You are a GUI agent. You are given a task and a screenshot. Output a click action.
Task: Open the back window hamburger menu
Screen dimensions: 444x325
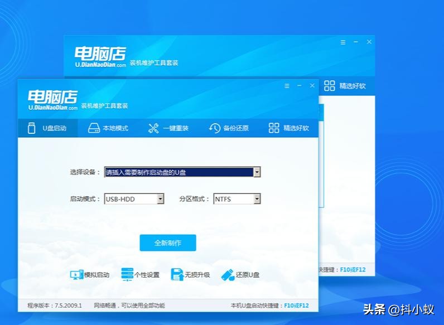[343, 42]
